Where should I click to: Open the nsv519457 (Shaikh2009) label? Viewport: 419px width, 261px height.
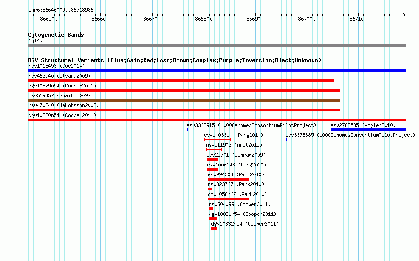59,95
